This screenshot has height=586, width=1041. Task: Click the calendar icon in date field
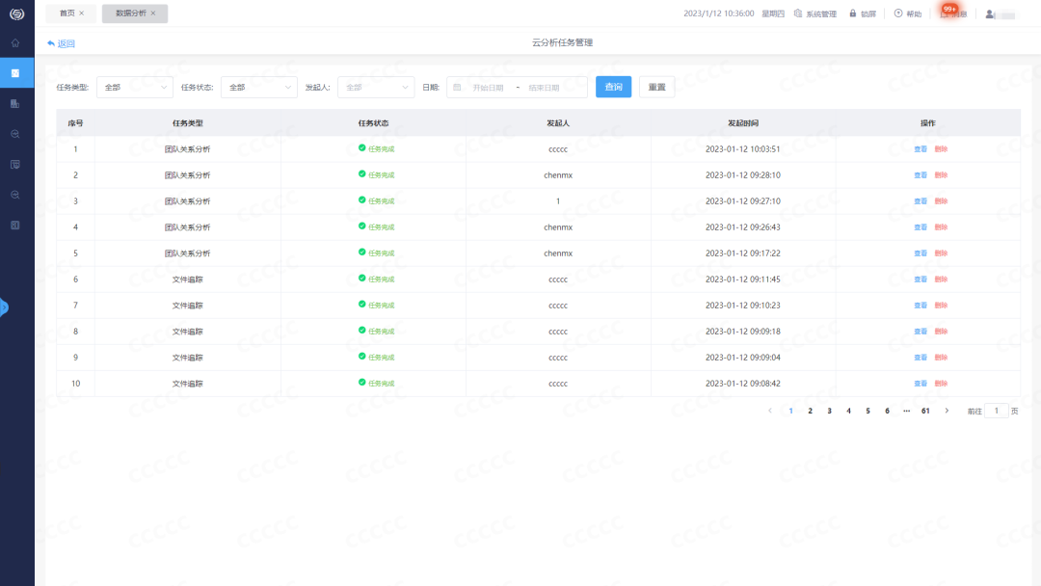tap(457, 88)
